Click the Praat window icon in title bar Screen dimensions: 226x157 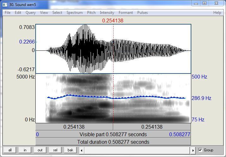[x=5, y=5]
